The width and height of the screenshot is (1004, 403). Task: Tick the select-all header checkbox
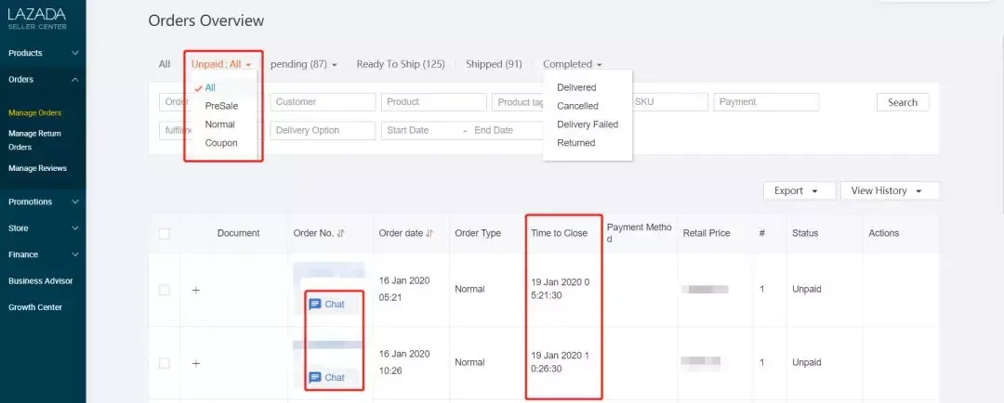[164, 233]
